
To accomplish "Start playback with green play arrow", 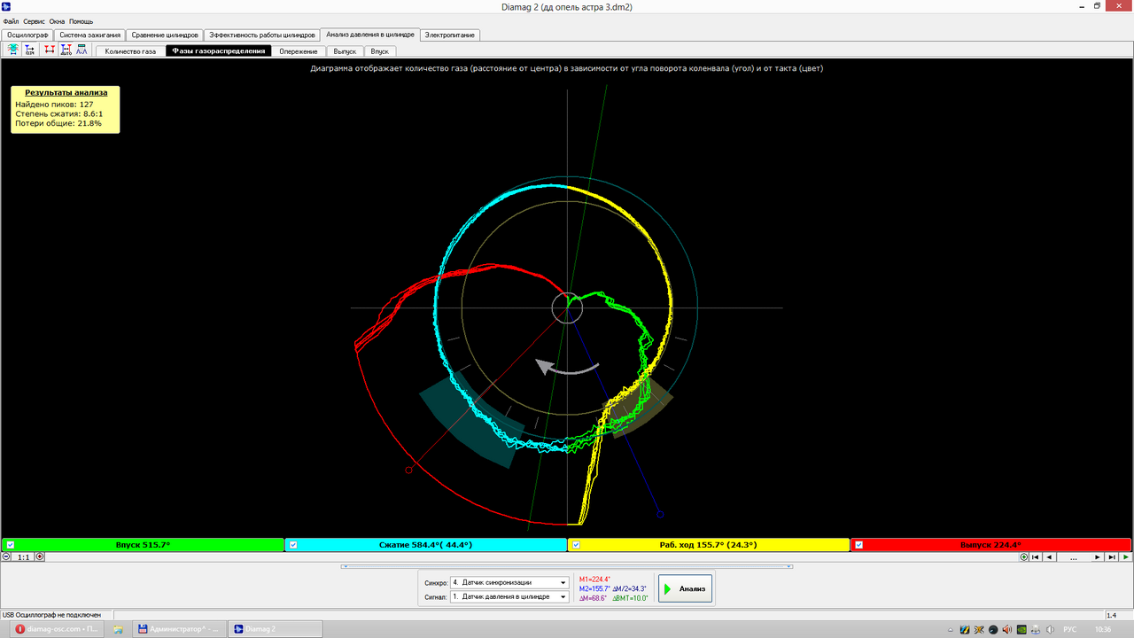I will click(x=1126, y=557).
